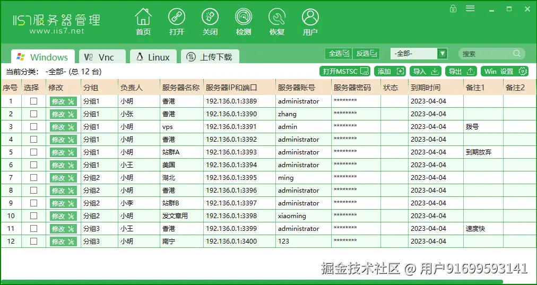Image resolution: width=537 pixels, height=285 pixels.
Task: Click the 导出 export button
Action: pyautogui.click(x=461, y=71)
